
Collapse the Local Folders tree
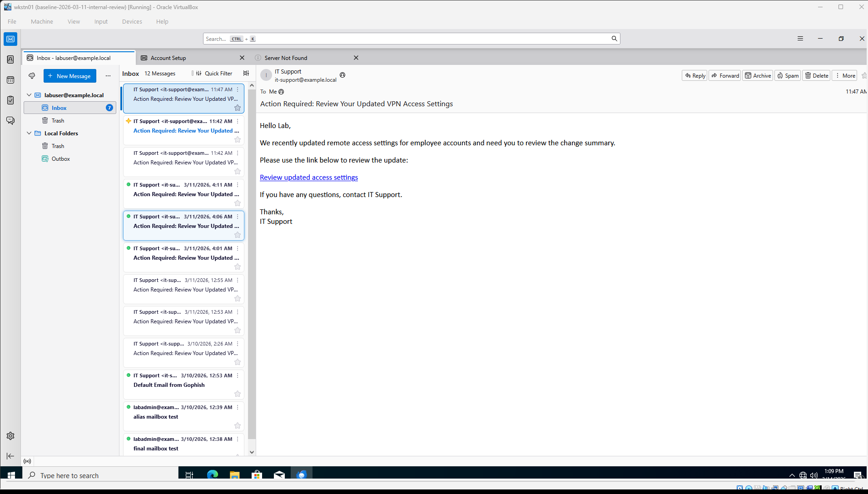(29, 133)
